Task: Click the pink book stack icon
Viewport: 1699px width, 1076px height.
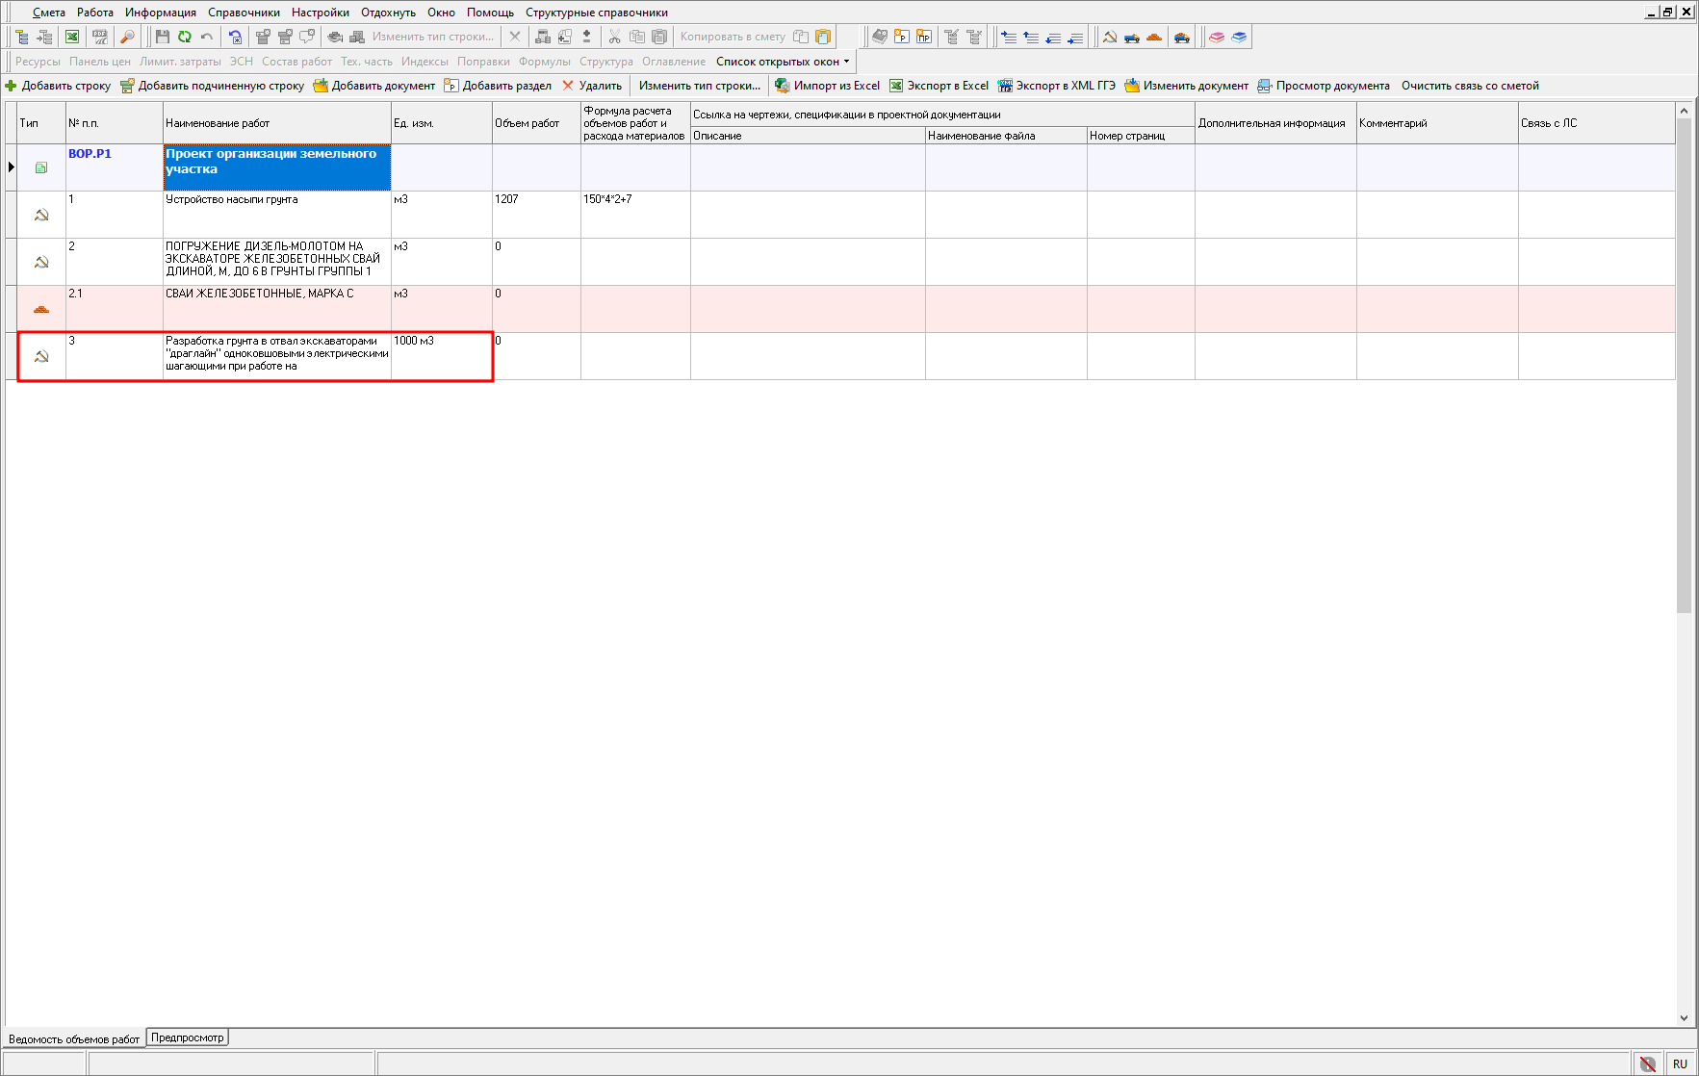Action: point(1217,37)
